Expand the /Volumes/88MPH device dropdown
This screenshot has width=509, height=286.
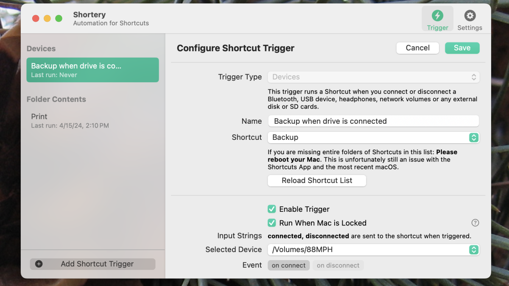point(368,250)
